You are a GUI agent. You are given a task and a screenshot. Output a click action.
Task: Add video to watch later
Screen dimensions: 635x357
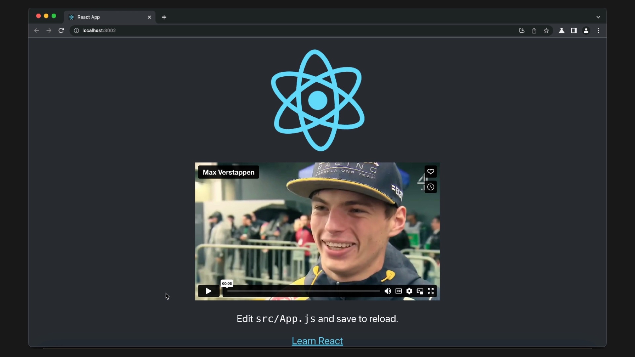coord(431,187)
